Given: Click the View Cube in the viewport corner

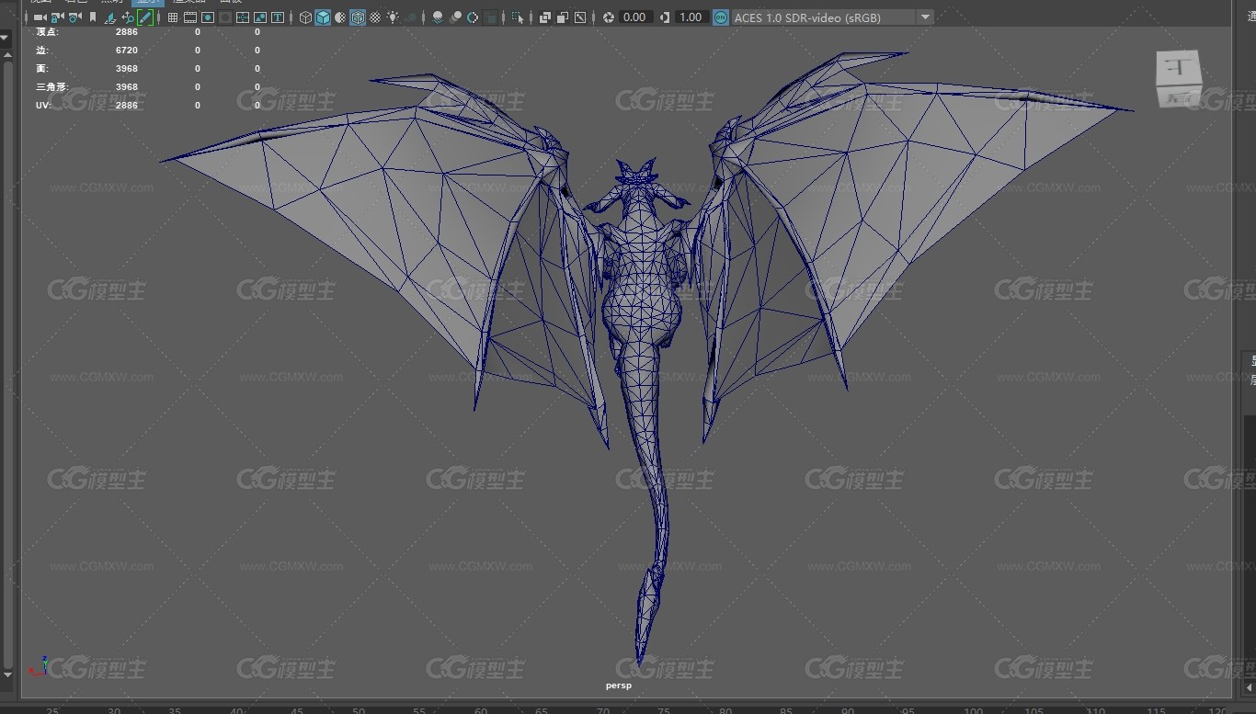Looking at the screenshot, I should point(1178,80).
